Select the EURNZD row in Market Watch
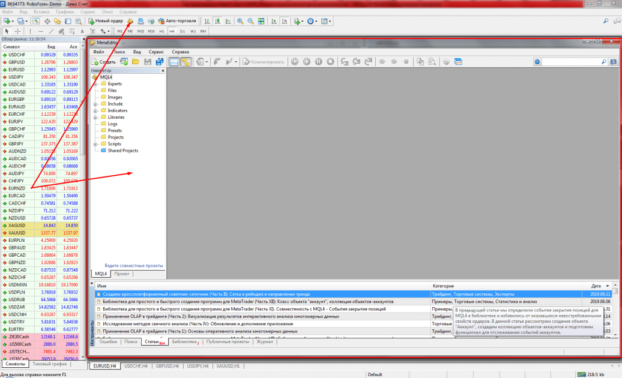Screen dimensions: 622x378 point(17,188)
